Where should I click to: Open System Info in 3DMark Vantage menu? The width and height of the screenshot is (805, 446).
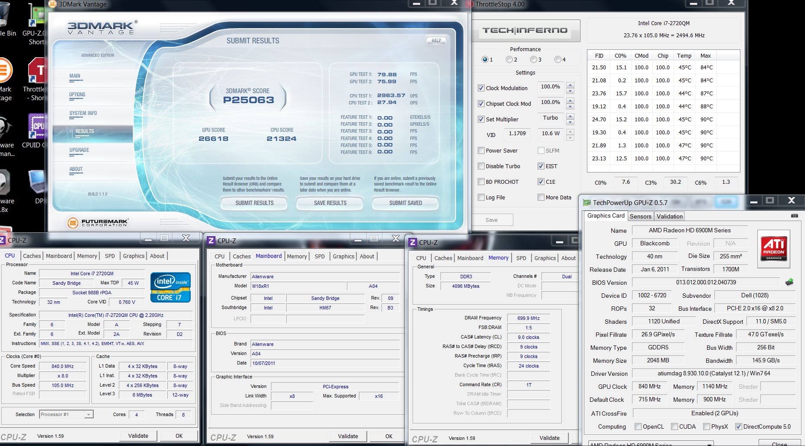tap(83, 113)
